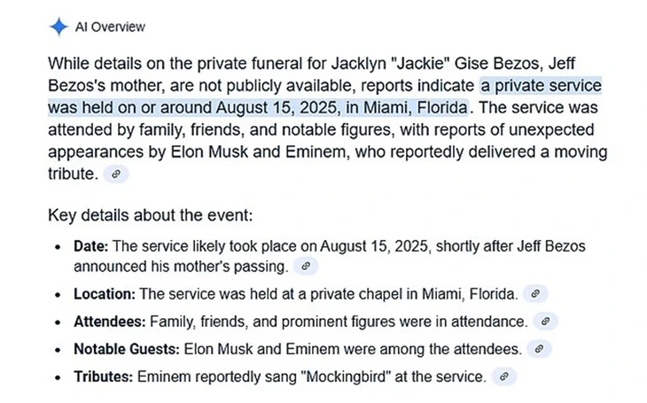
Task: Click "Elon Musk" in the opening paragraph
Action: coord(209,151)
